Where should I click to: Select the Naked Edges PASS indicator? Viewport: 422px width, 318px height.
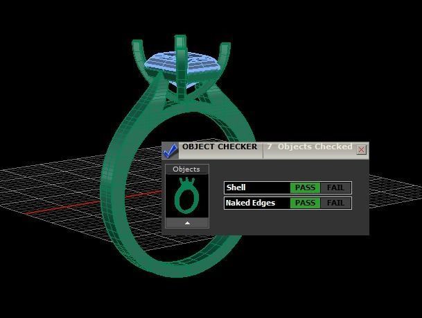(x=305, y=203)
